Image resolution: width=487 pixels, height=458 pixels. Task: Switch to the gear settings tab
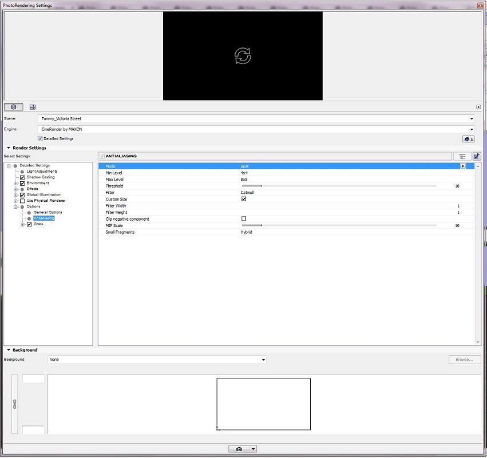13,107
